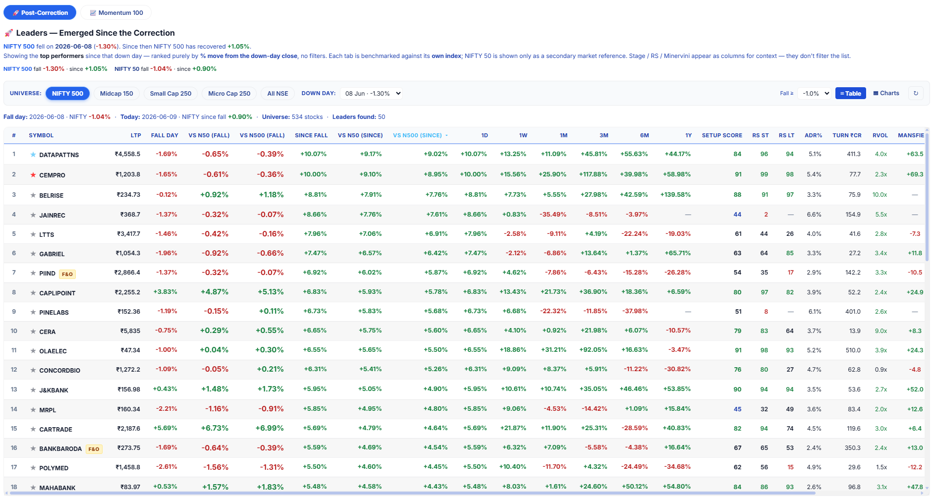The height and width of the screenshot is (499, 933).
Task: Select the Micro Cap 250 universe
Action: [229, 93]
